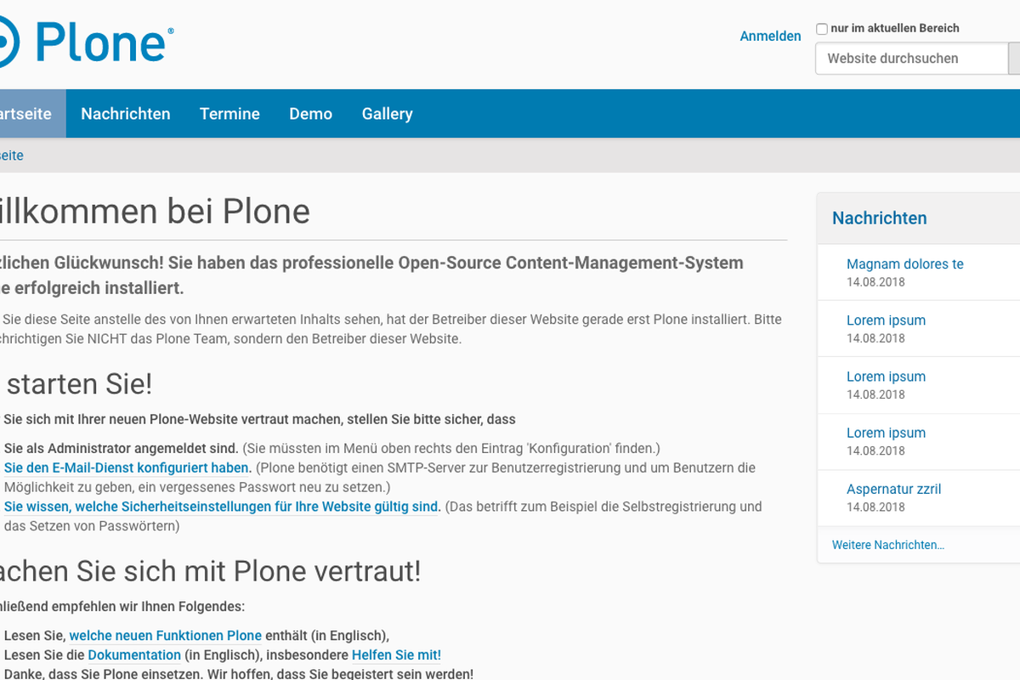Follow the Sicherheitseinstellungen link
The height and width of the screenshot is (680, 1020).
[x=221, y=507]
